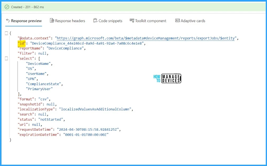Click the Adaptive cards icon

coord(178,21)
